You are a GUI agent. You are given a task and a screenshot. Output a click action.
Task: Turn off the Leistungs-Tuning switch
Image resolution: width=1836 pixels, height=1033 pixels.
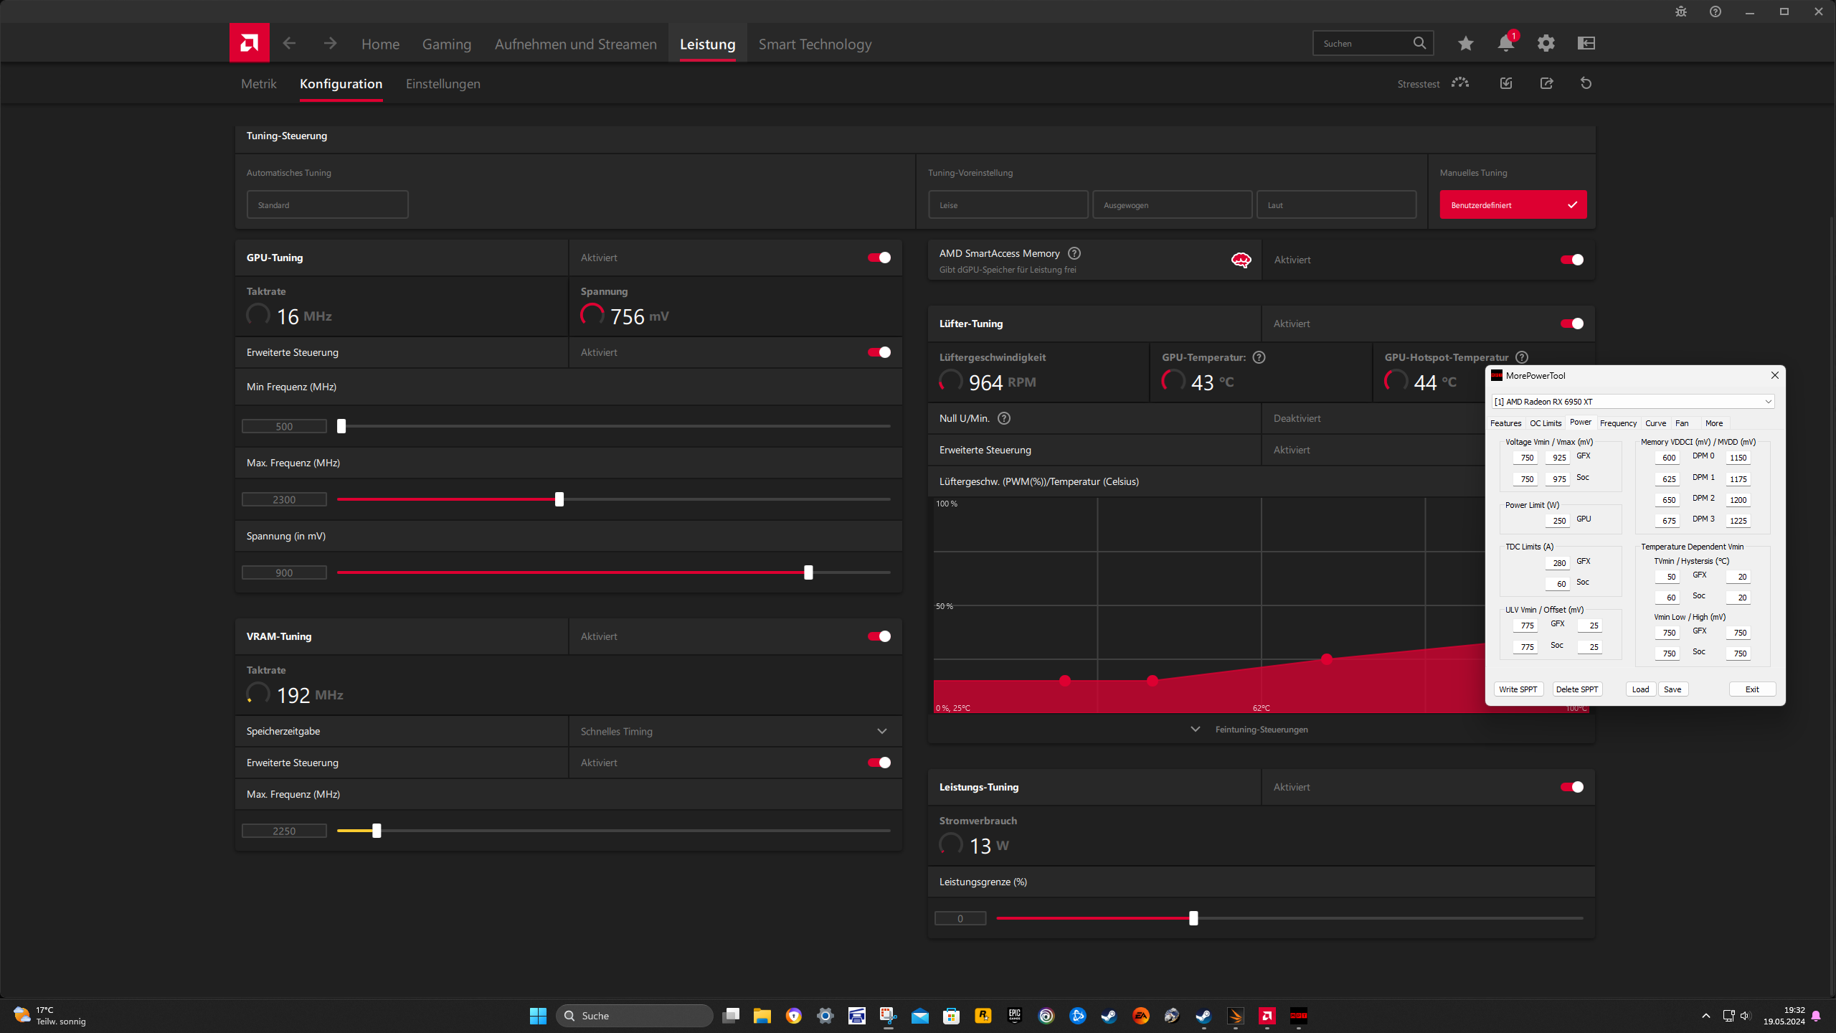click(x=1571, y=787)
